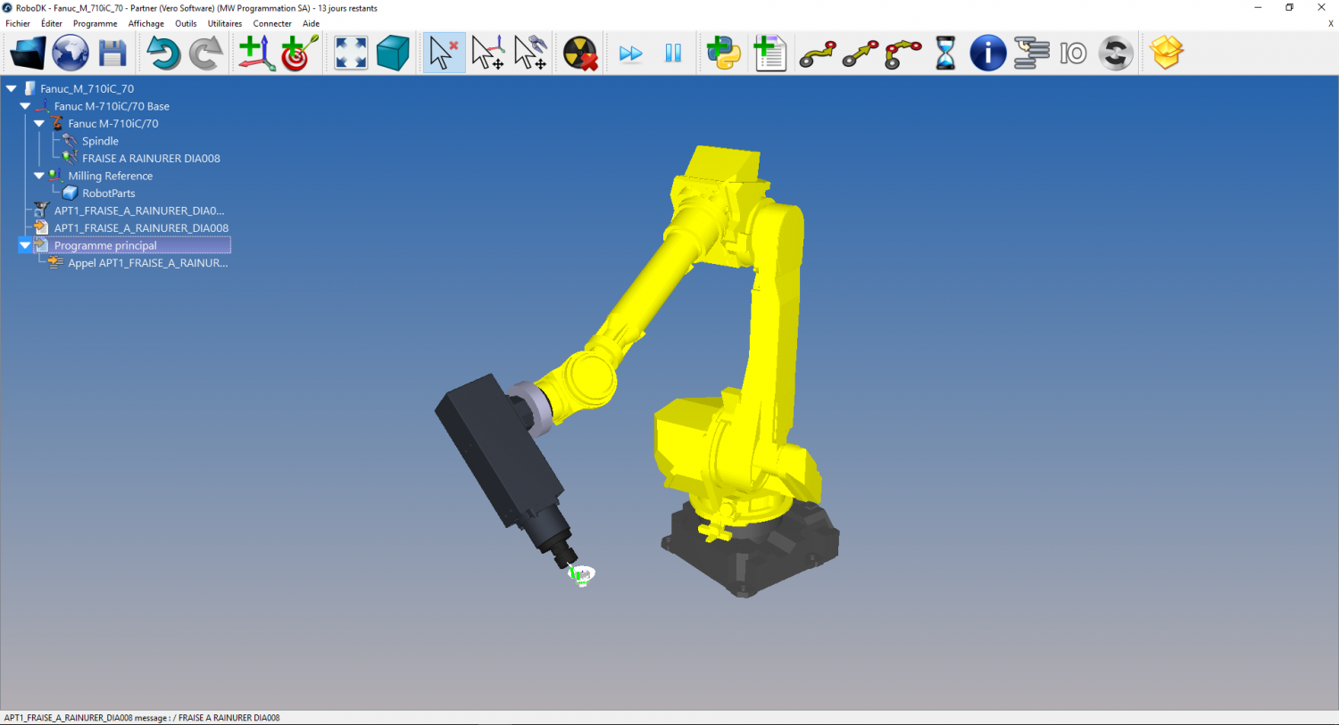Pause the simulation
The height and width of the screenshot is (725, 1339).
click(x=673, y=54)
